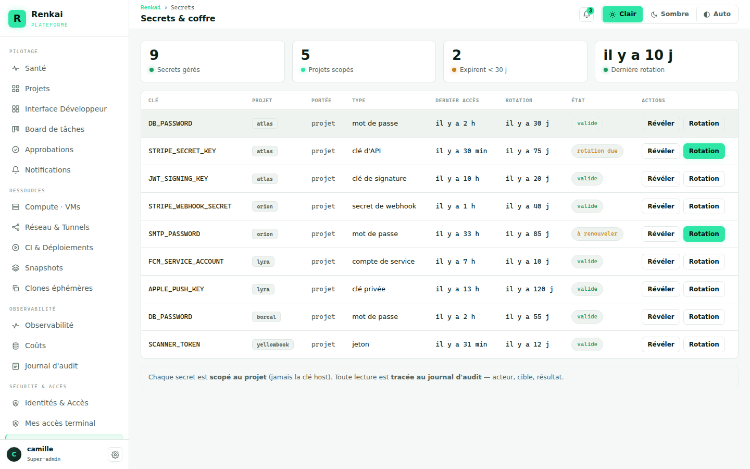Open settings gear next to camille

click(115, 454)
